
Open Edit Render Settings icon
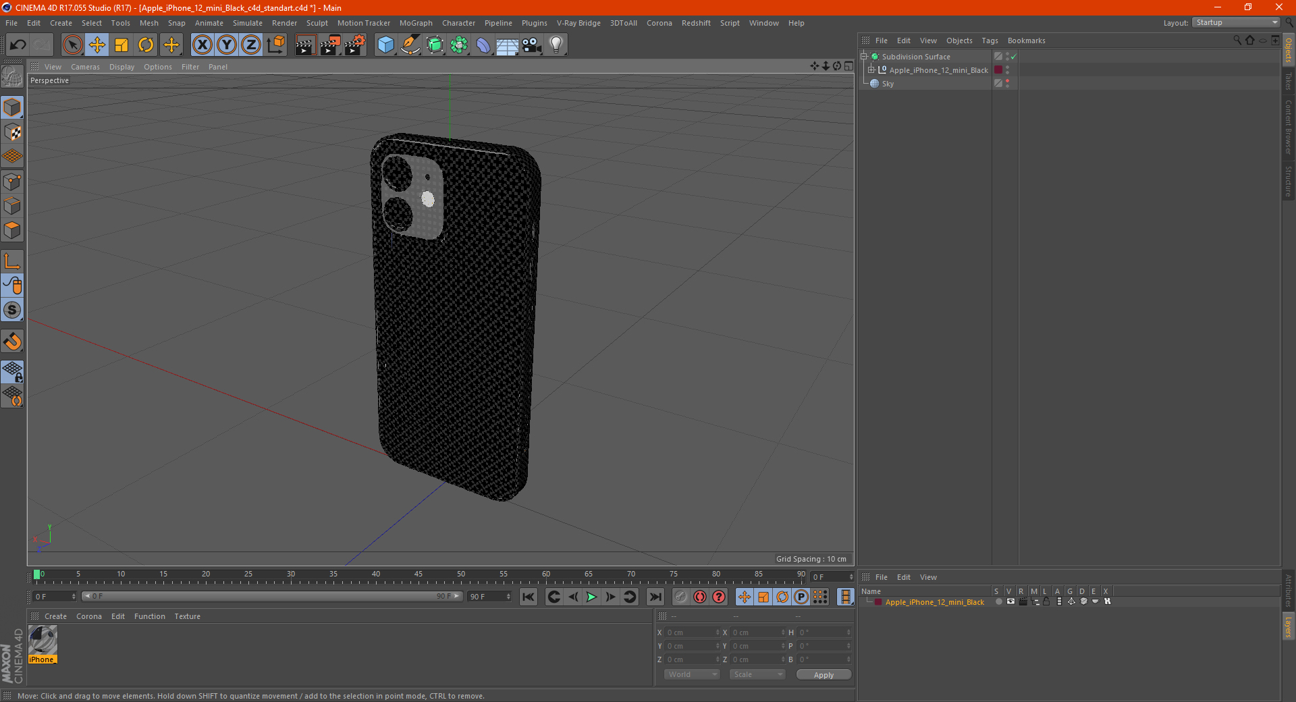coord(355,45)
